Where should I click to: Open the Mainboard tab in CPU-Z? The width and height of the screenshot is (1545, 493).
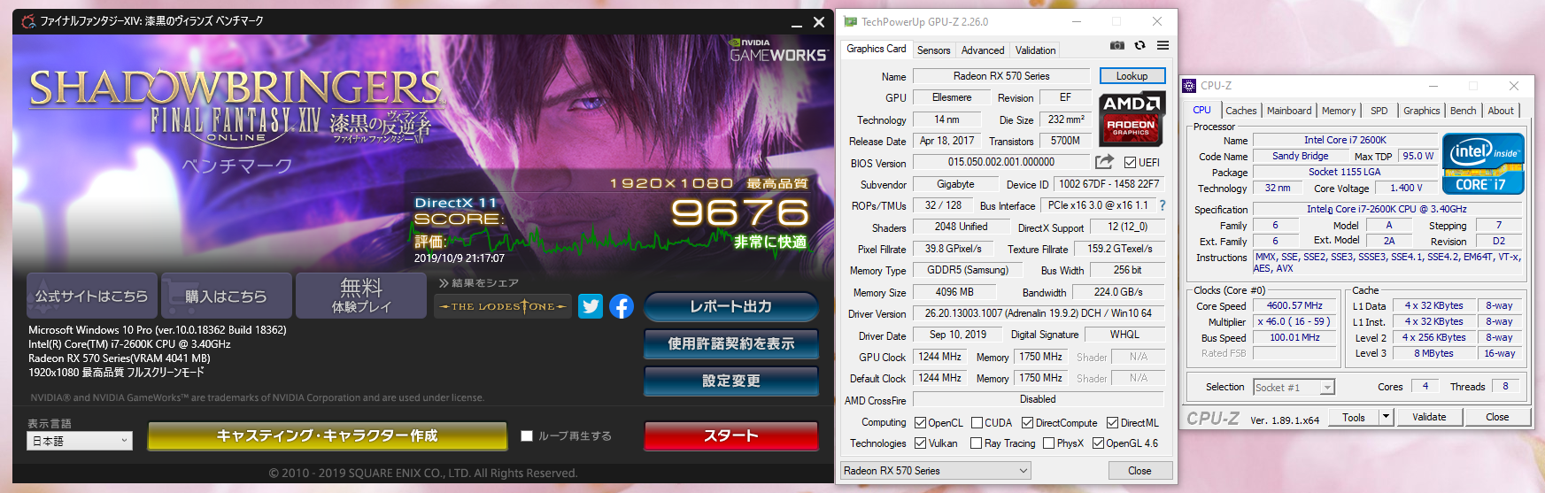tap(1289, 111)
